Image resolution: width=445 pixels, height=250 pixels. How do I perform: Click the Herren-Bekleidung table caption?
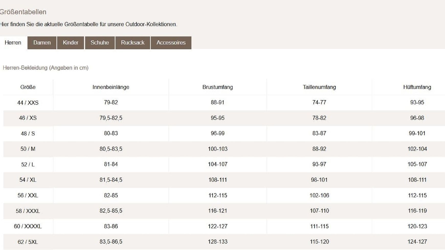(x=46, y=68)
